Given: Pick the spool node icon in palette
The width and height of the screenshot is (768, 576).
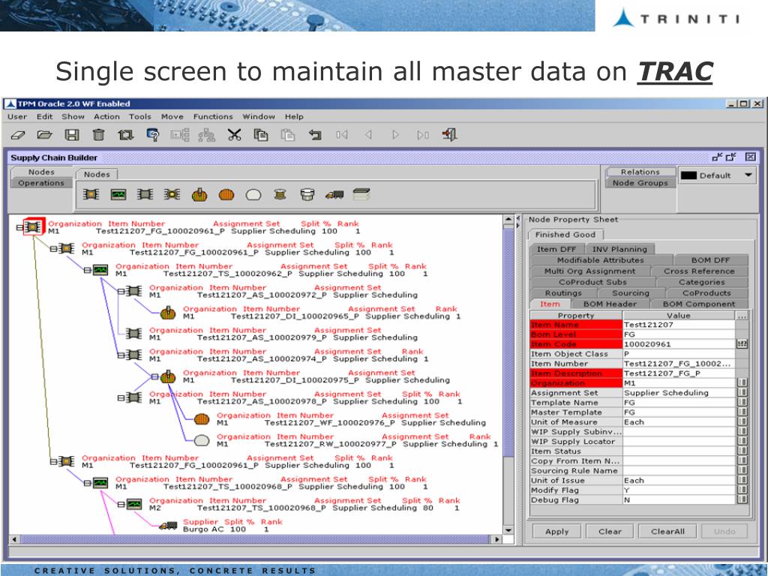Looking at the screenshot, I should (x=280, y=195).
